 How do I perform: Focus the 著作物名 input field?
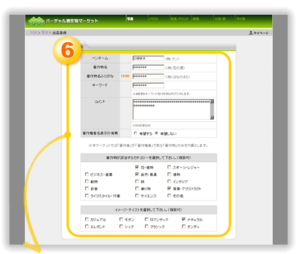pyautogui.click(x=148, y=67)
